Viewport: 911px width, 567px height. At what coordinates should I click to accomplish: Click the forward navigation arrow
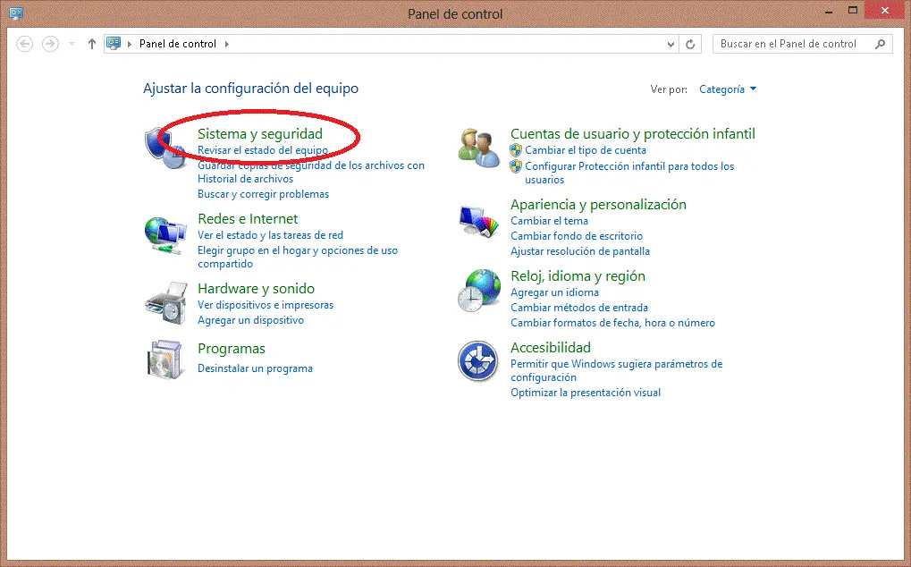[x=51, y=44]
